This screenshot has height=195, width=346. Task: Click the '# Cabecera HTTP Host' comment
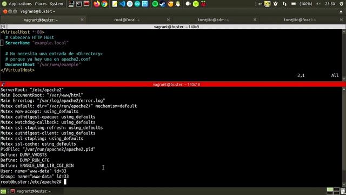coord(30,37)
